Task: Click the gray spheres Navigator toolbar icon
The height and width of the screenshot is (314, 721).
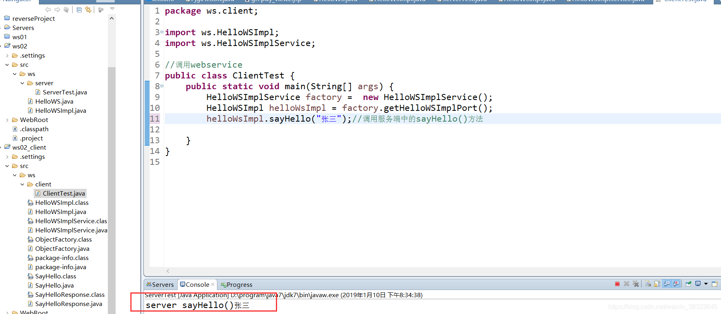Action: pos(101,10)
